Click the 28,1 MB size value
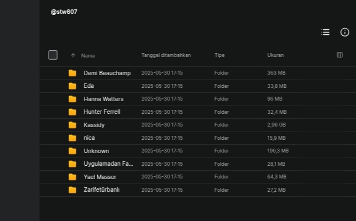The image size is (356, 221). [x=276, y=164]
